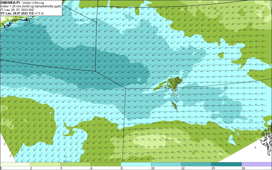Image resolution: width=272 pixels, height=170 pixels.
Task: Click the legend label "2"
Action: [31, 168]
